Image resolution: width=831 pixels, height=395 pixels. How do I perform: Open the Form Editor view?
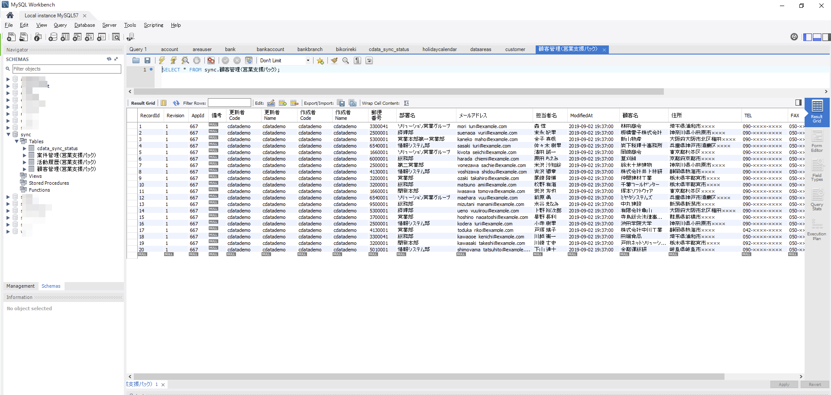817,142
